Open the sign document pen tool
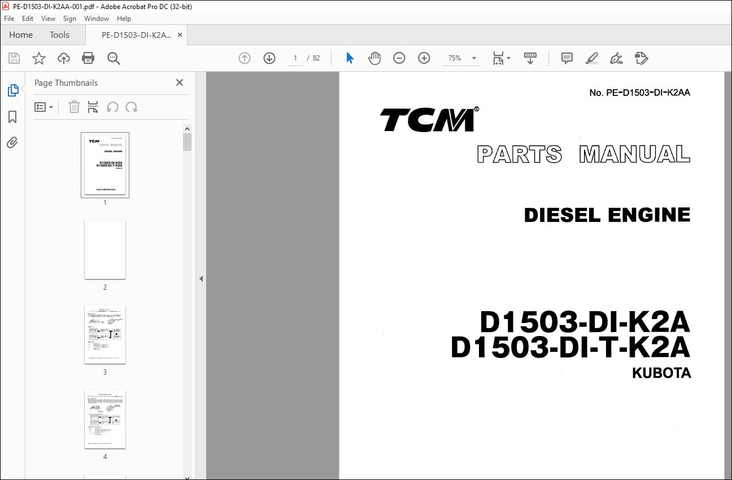Image resolution: width=732 pixels, height=480 pixels. pyautogui.click(x=616, y=58)
